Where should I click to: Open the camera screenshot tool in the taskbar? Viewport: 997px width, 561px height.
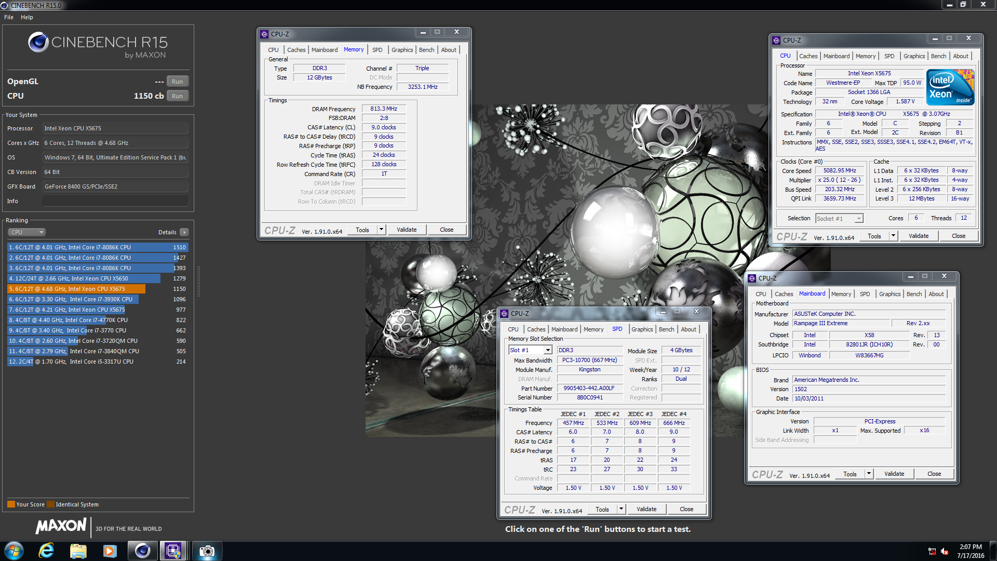coord(207,551)
